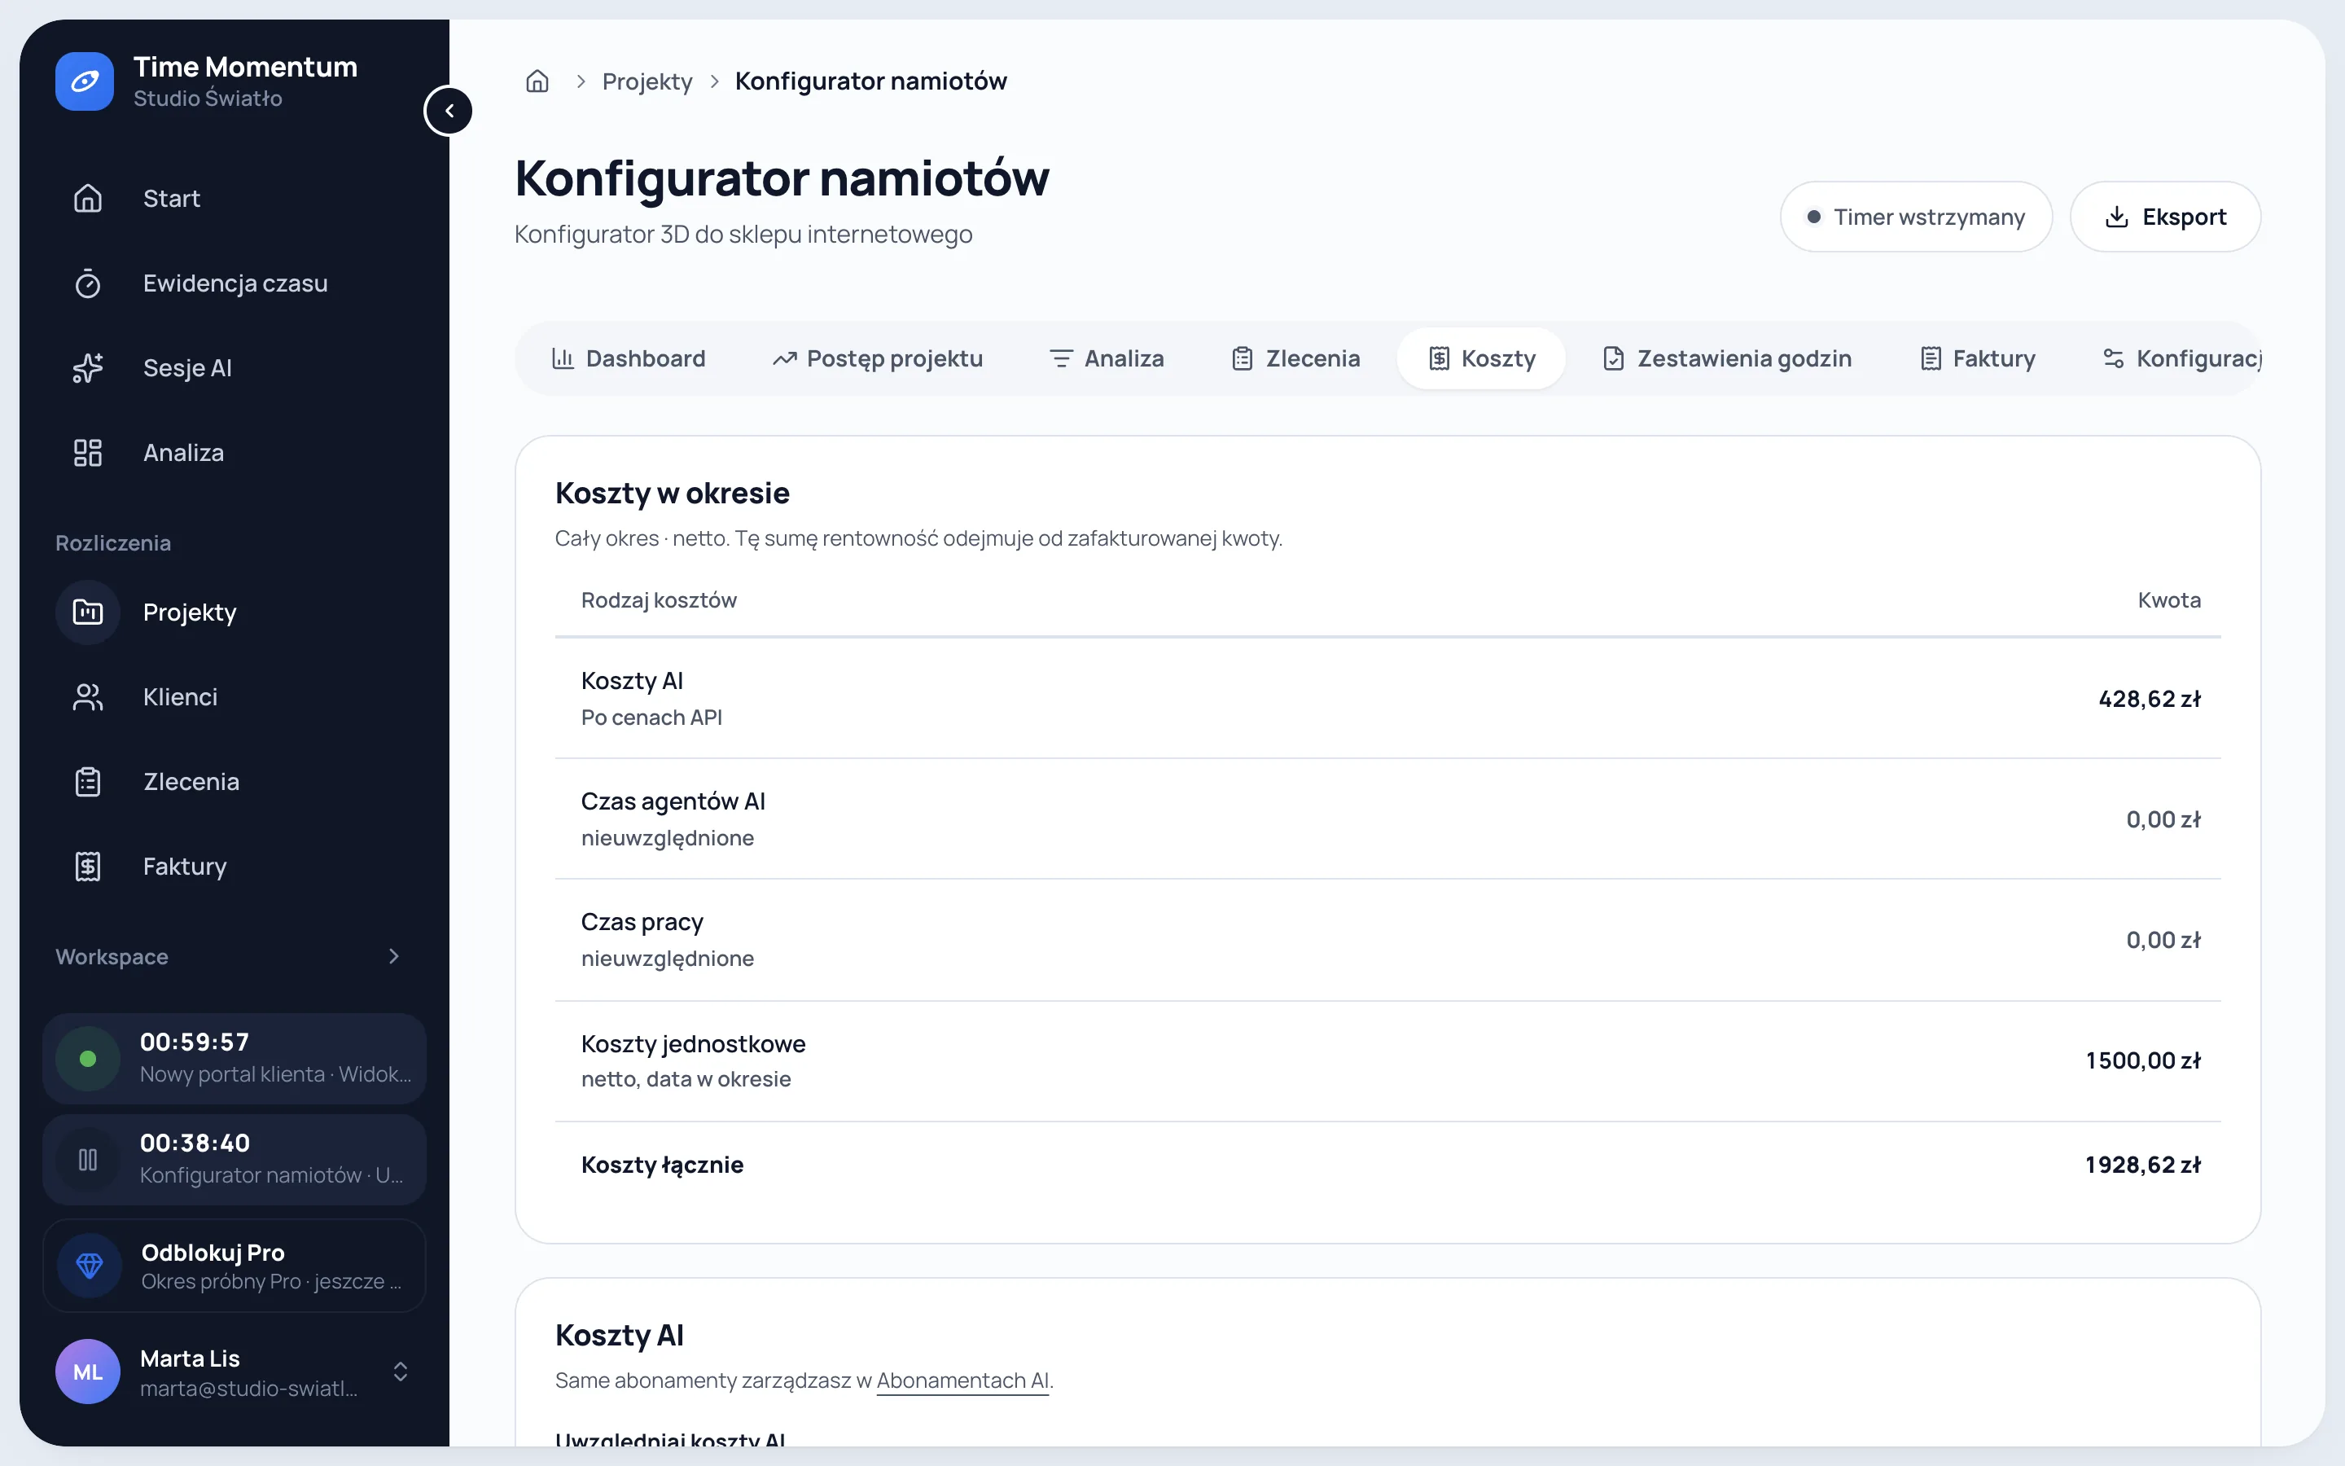Image resolution: width=2345 pixels, height=1466 pixels.
Task: Click the Koszty AI amount 428,62 zł
Action: [x=2150, y=699]
